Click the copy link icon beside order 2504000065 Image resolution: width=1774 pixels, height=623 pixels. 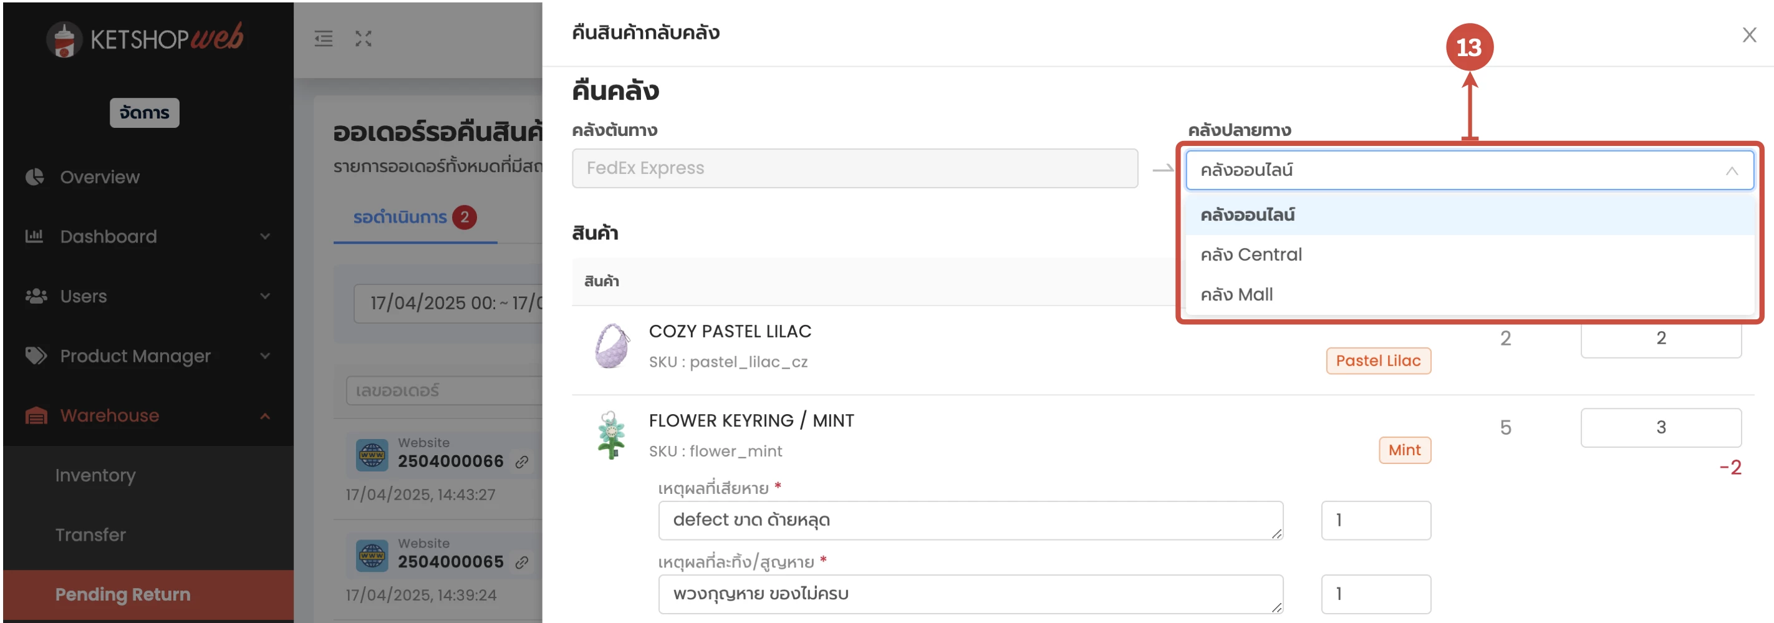pos(522,563)
